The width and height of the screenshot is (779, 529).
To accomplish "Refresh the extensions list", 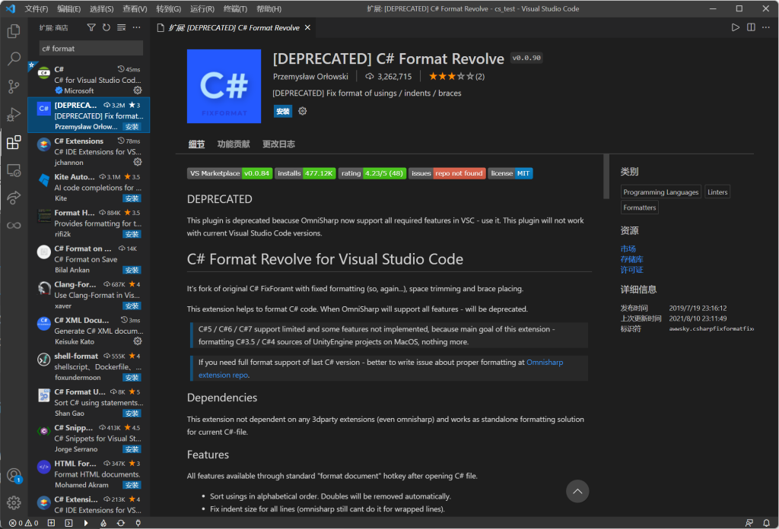I will click(x=107, y=28).
